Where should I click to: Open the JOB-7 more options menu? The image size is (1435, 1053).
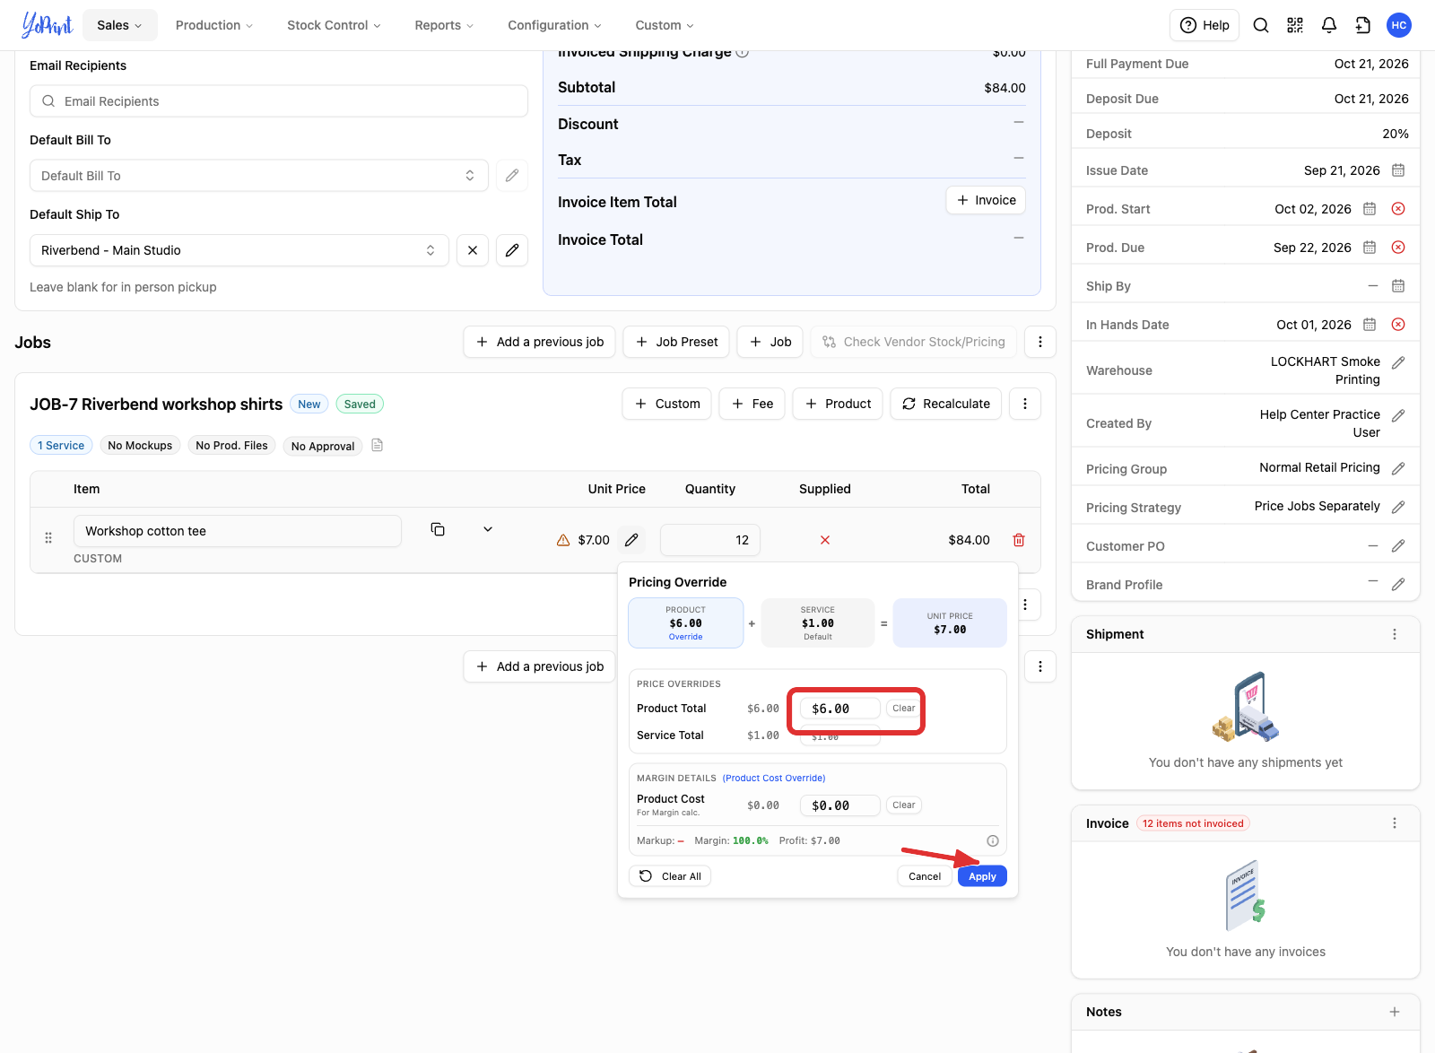tap(1025, 404)
